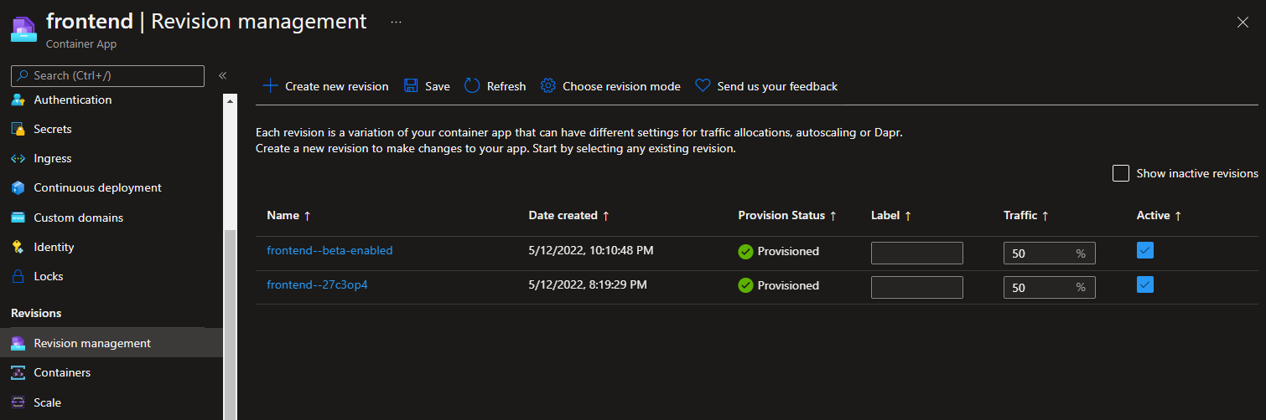1266x420 pixels.
Task: Select Revision management menu item
Action: pos(112,343)
